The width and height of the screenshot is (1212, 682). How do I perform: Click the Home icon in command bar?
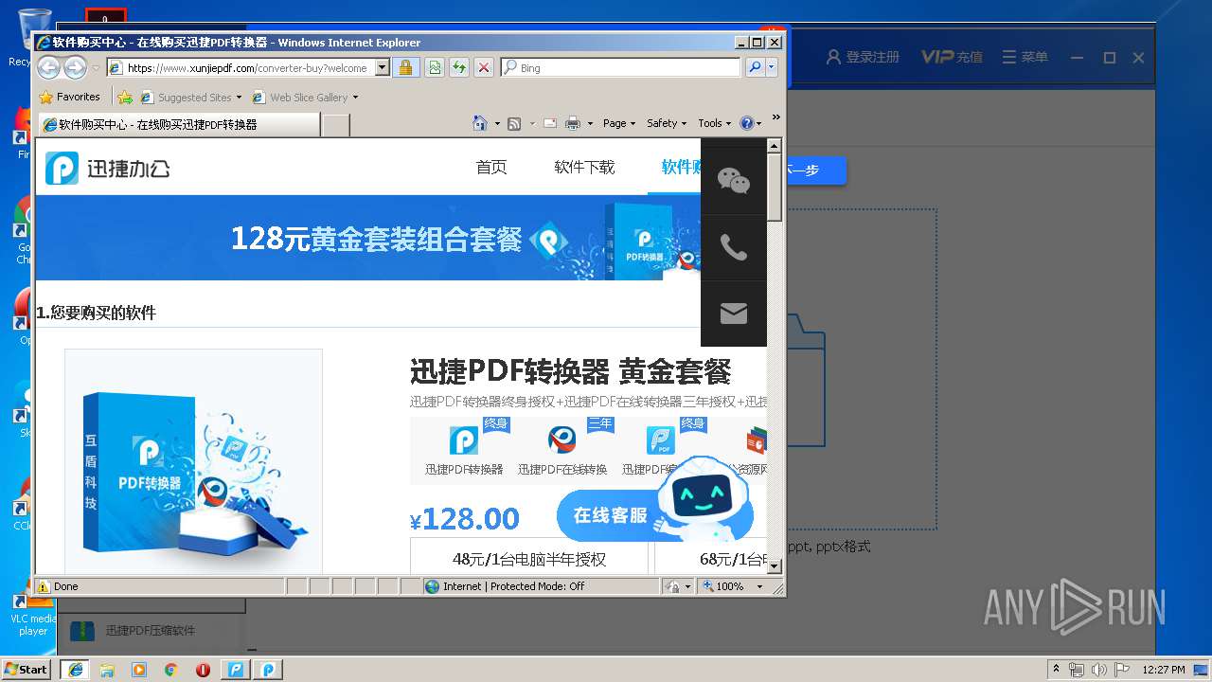[480, 123]
